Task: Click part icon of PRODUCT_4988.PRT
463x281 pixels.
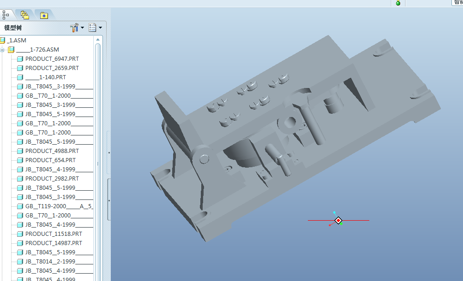Action: point(20,151)
